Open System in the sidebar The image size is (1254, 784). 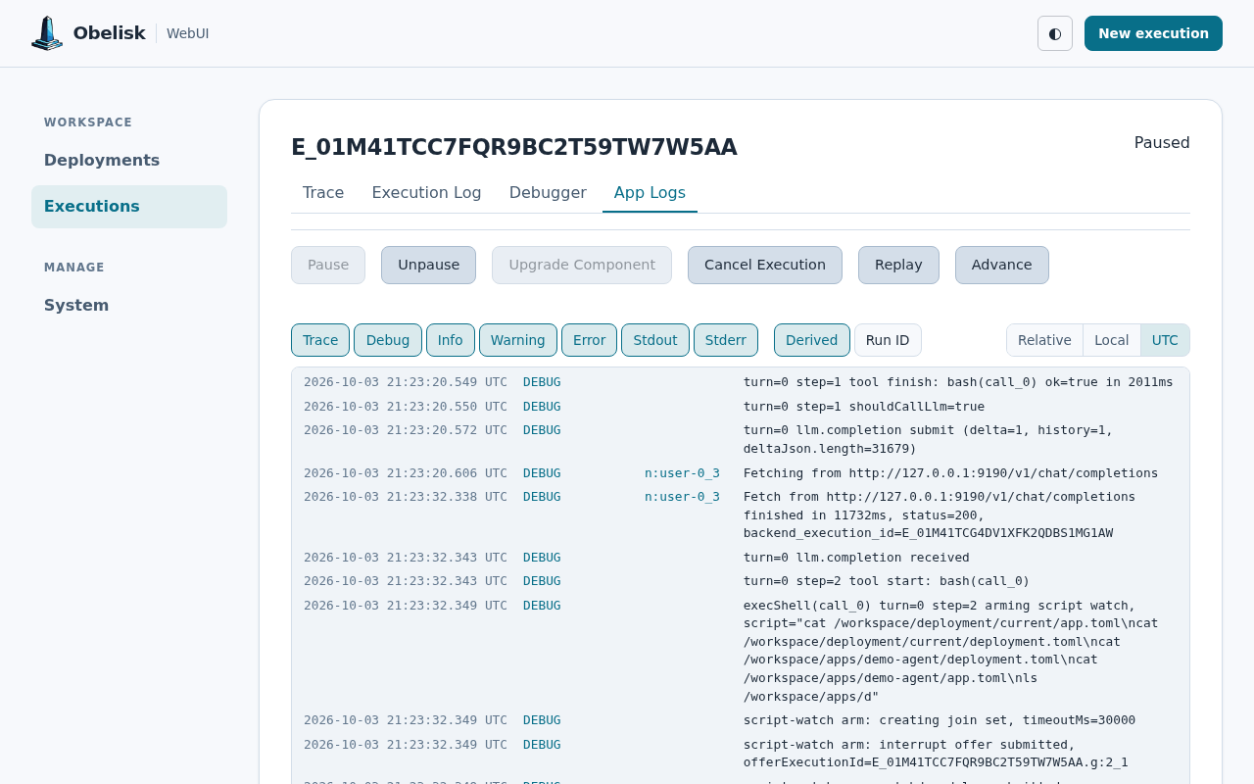(129, 306)
